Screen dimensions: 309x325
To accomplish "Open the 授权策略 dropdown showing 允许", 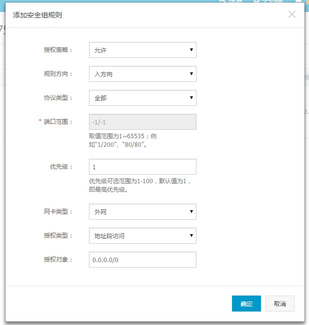I will (142, 50).
